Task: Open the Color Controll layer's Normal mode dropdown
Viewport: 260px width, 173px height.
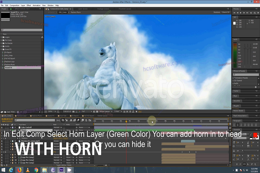Action: [57, 128]
